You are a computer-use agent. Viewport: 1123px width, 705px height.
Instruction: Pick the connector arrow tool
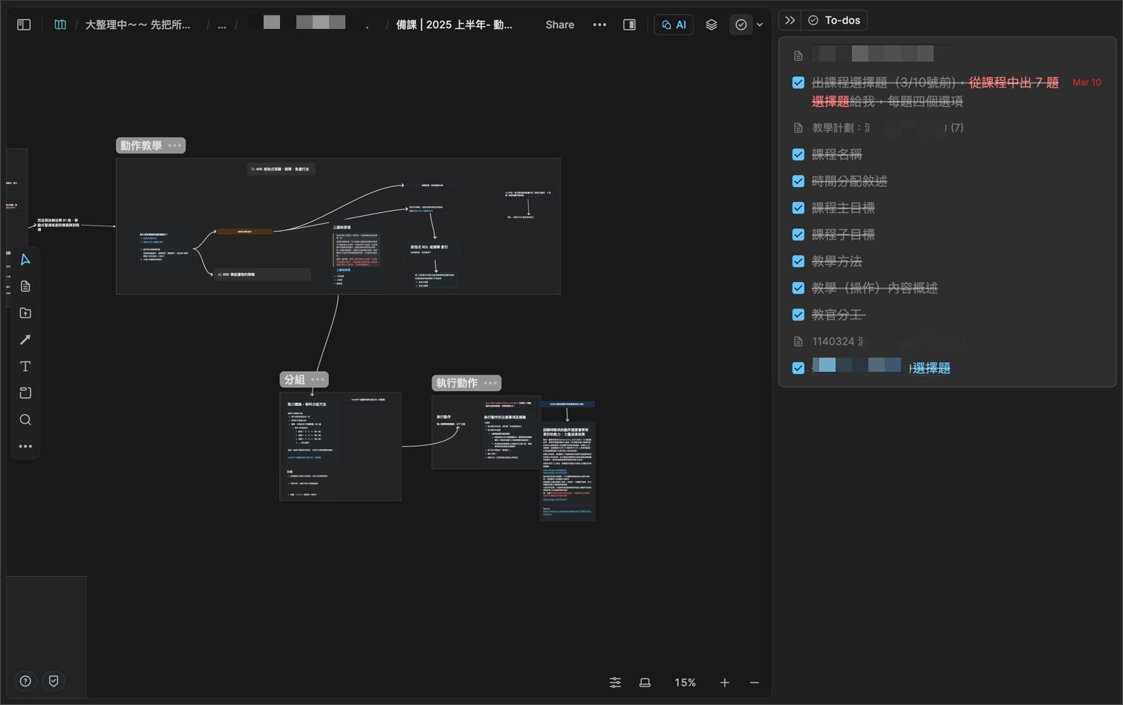point(25,339)
